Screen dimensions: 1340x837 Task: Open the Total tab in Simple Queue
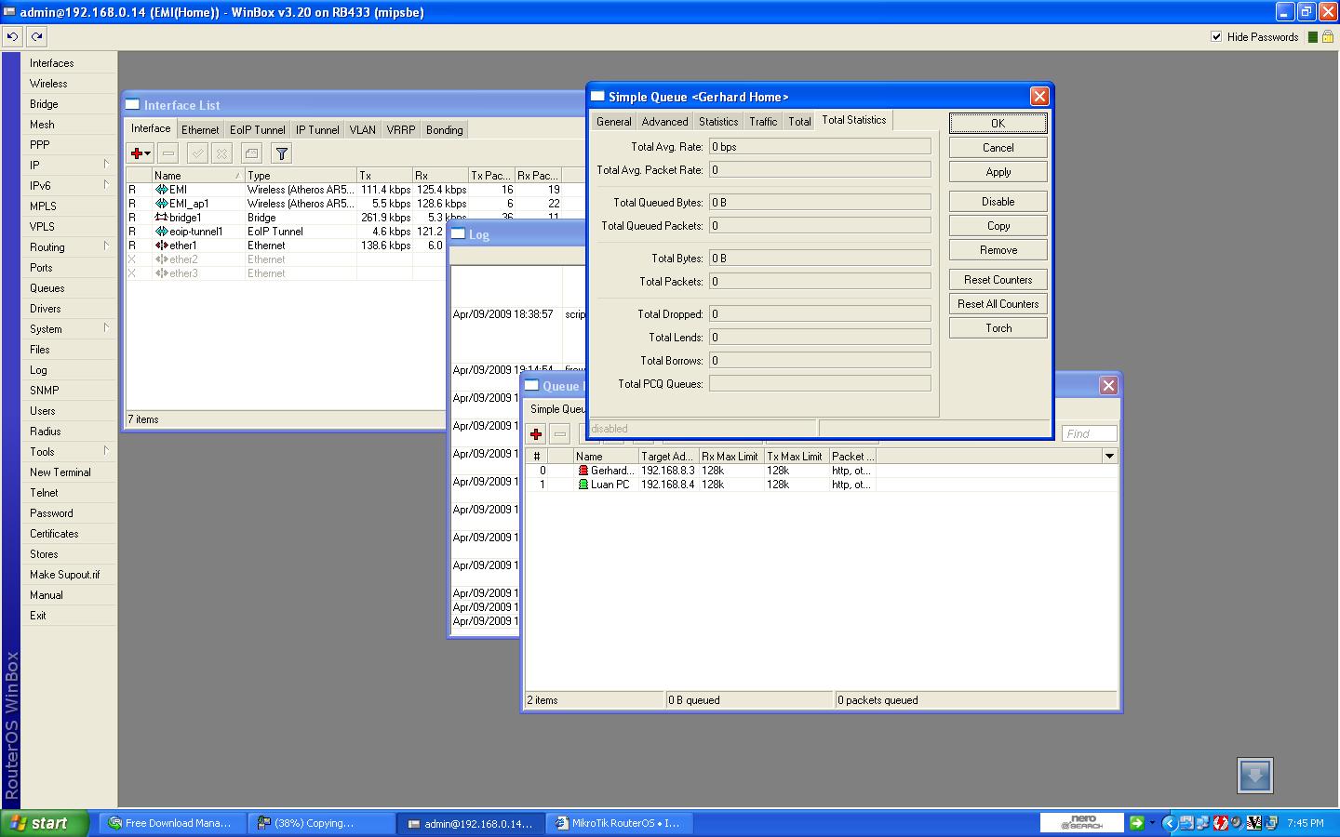[799, 122]
